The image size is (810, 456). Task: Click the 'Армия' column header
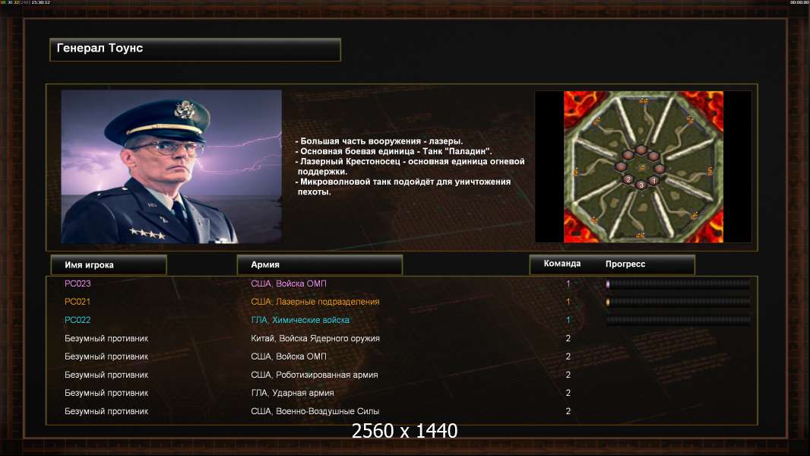319,264
